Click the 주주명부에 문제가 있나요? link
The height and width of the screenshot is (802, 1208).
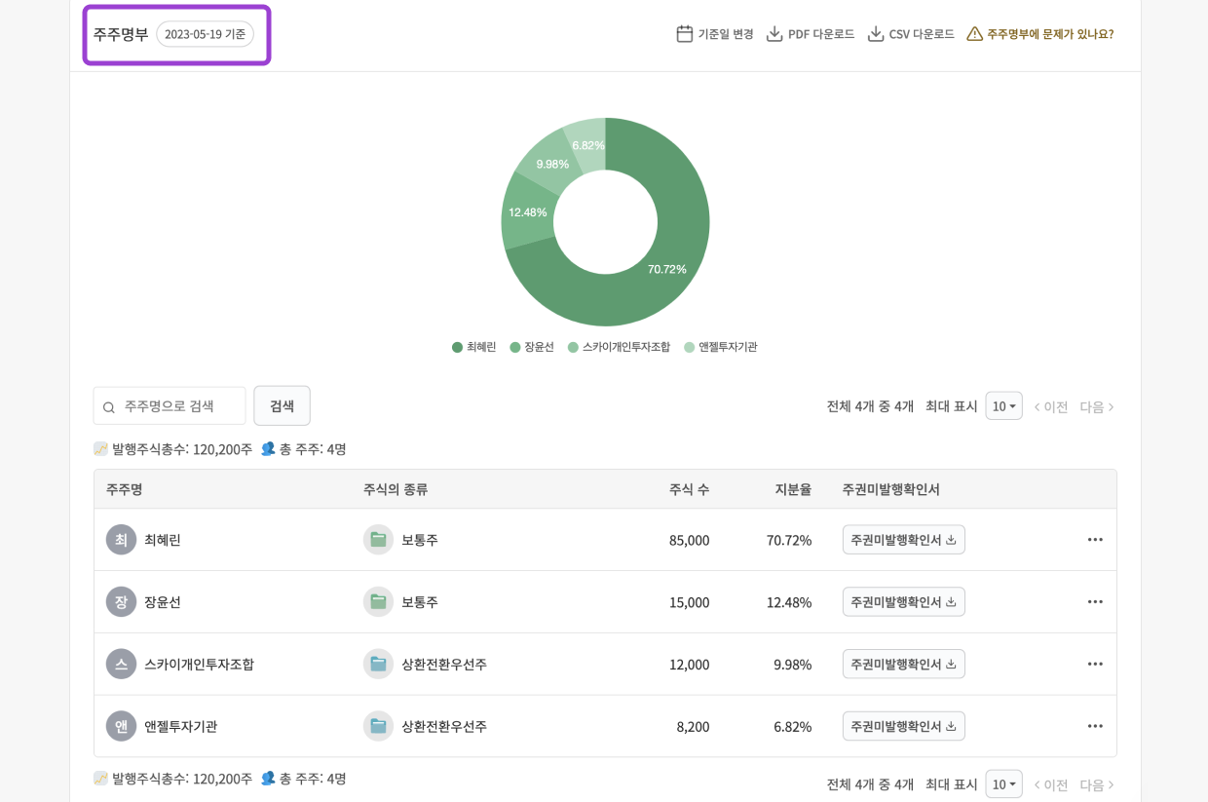click(1048, 32)
